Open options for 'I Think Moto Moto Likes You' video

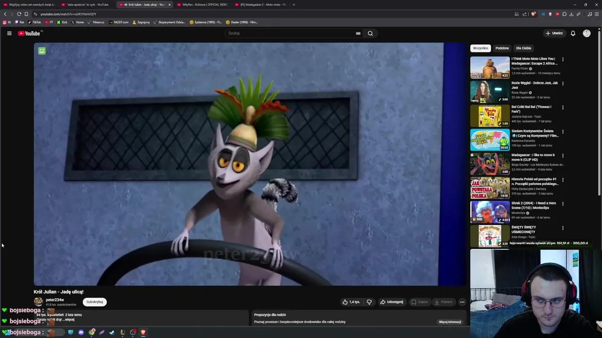point(562,60)
